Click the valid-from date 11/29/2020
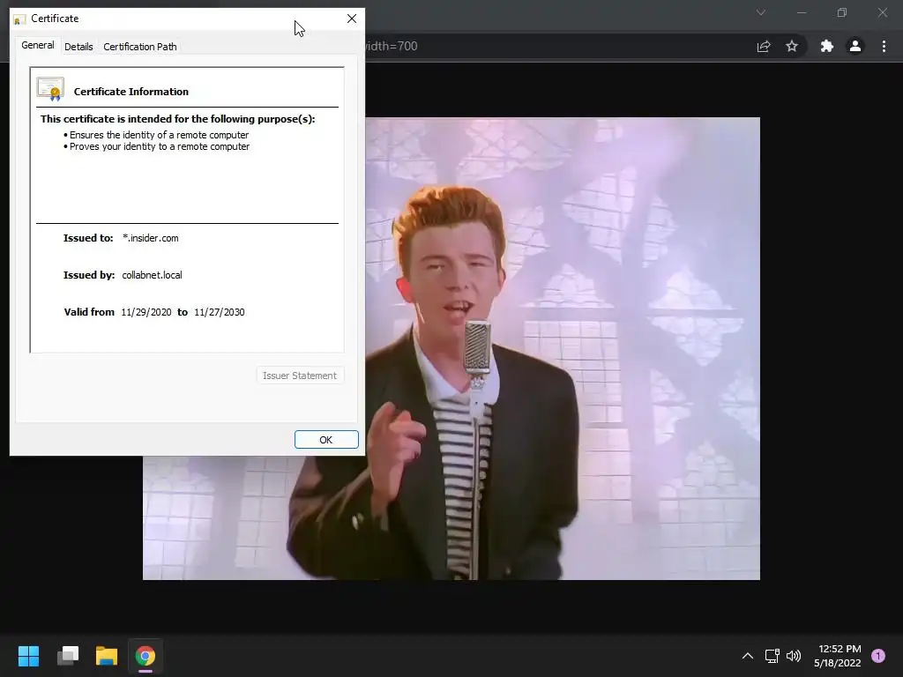The width and height of the screenshot is (903, 677). [146, 312]
